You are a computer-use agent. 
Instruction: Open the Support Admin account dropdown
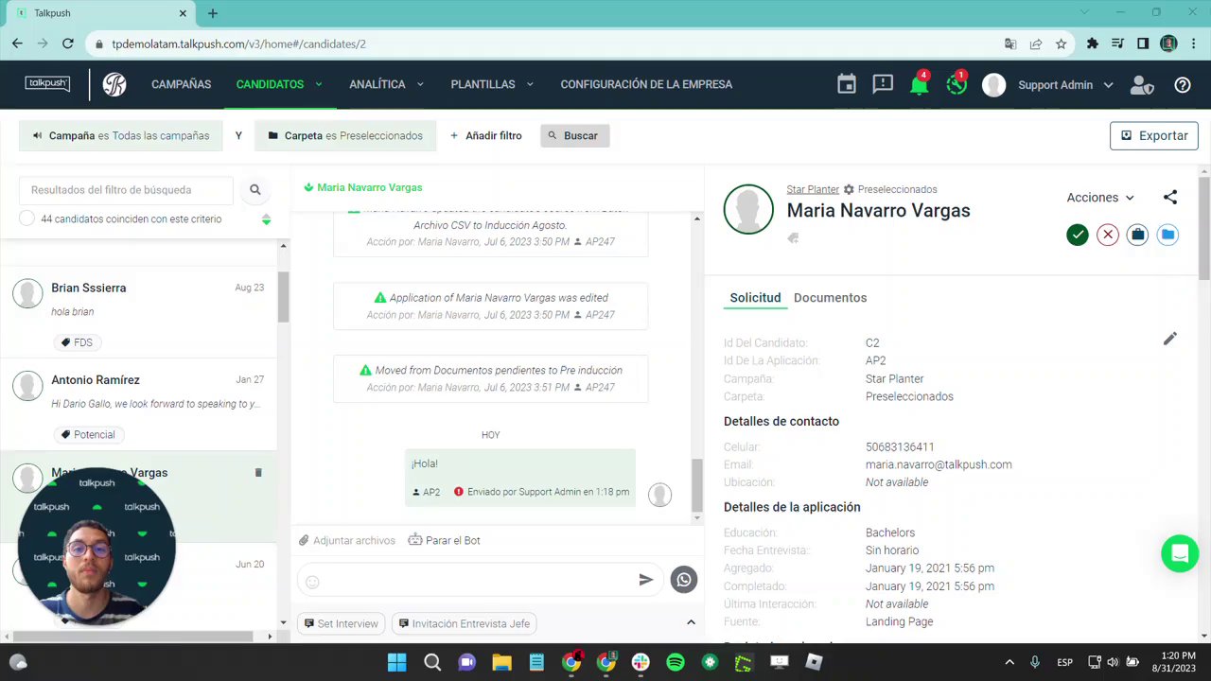1065,85
